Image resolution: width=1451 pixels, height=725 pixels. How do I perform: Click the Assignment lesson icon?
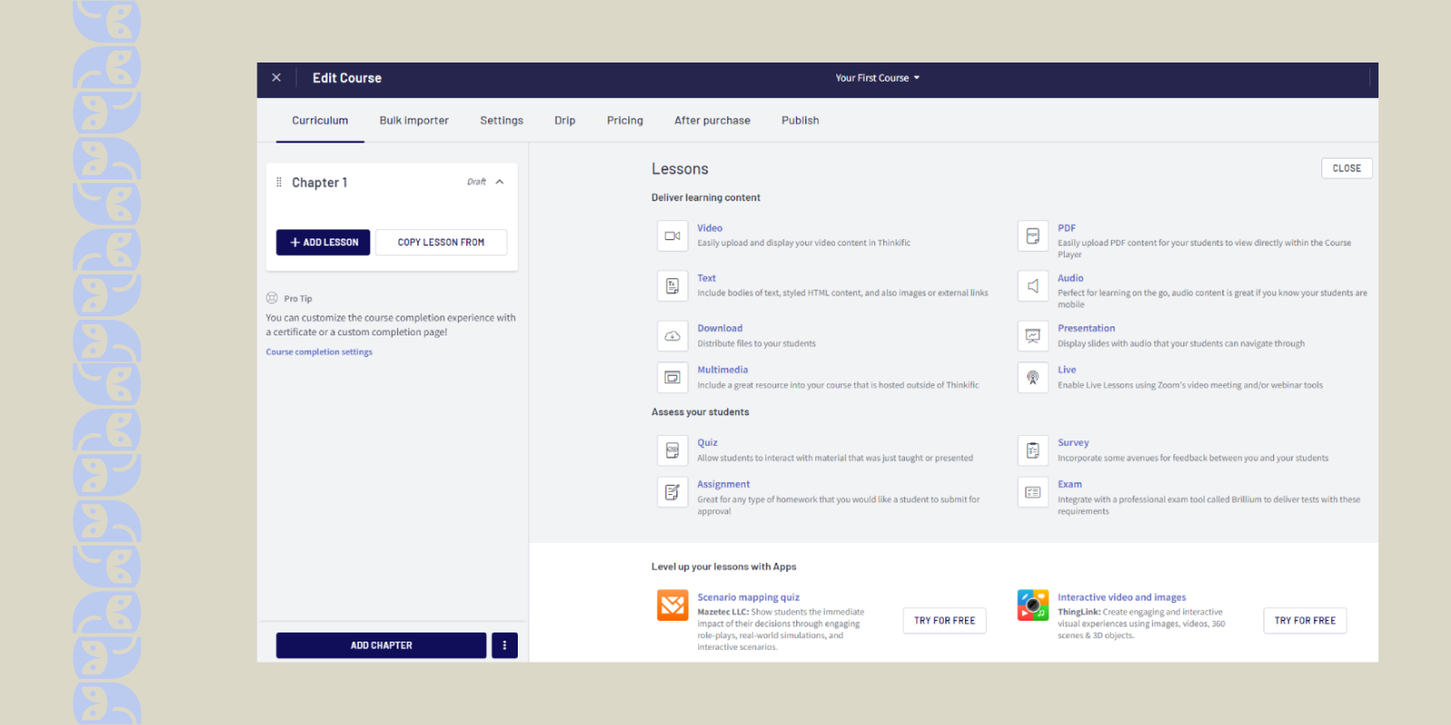tap(672, 492)
